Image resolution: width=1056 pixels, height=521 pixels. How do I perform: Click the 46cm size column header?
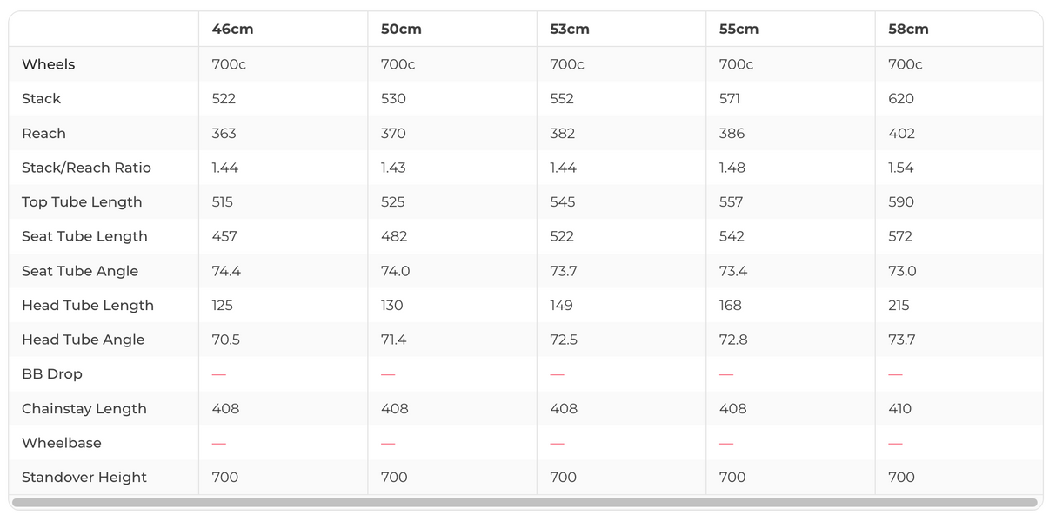click(x=232, y=29)
